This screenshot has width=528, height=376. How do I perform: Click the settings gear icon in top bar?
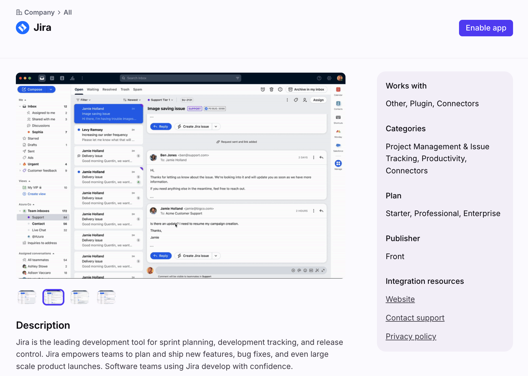[x=329, y=78]
